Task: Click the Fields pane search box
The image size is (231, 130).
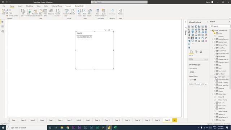Action: point(220,26)
